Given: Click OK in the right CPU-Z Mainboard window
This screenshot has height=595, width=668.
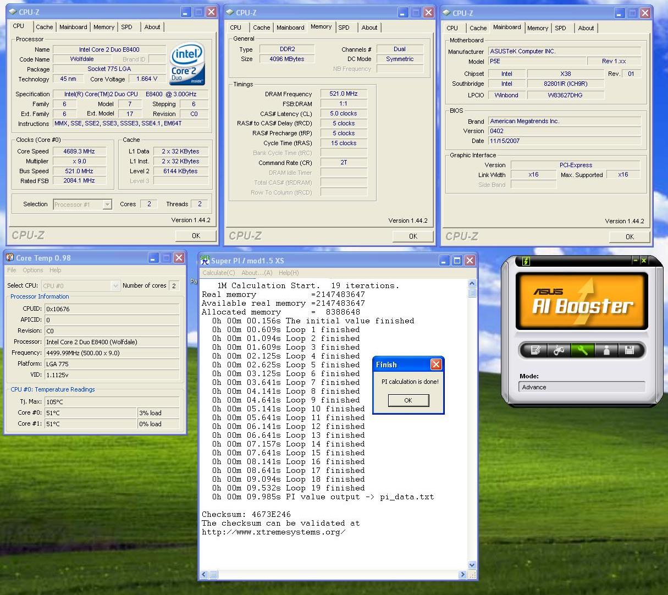Looking at the screenshot, I should 630,236.
